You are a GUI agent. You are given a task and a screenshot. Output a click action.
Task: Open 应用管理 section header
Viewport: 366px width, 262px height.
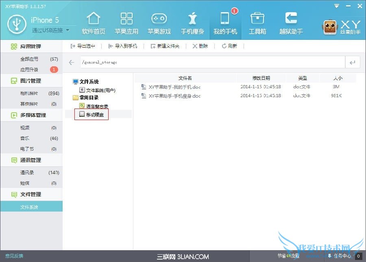click(x=31, y=46)
